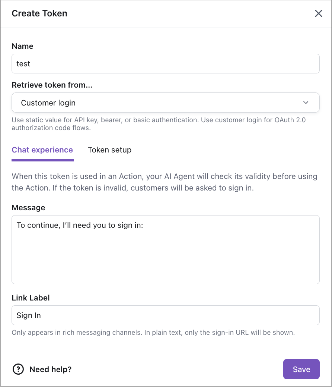Screen dimensions: 332x387
Task: Open the Need help? link
Action: coord(51,369)
